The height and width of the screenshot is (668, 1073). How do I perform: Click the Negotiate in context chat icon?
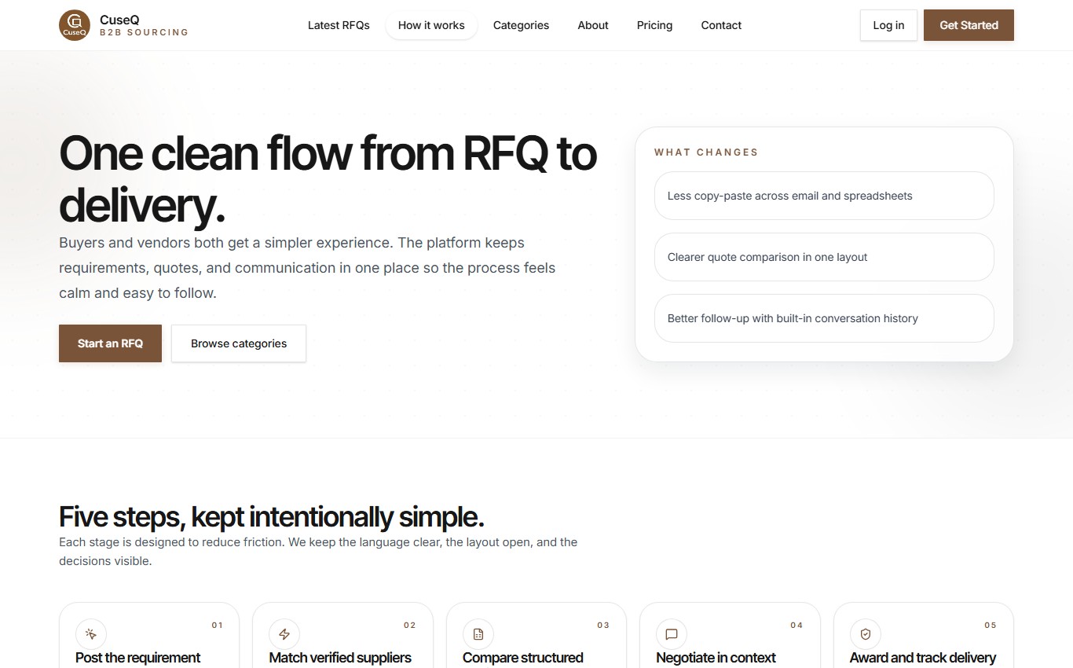(x=672, y=634)
